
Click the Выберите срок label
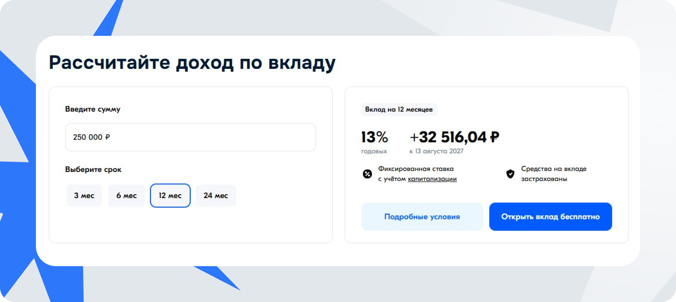(x=93, y=169)
